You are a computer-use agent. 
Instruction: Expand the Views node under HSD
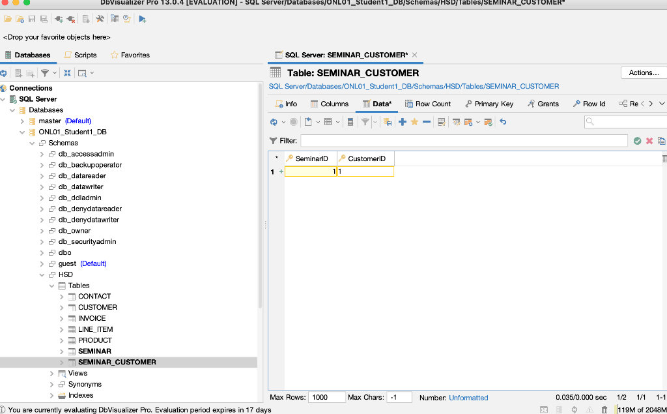point(51,373)
